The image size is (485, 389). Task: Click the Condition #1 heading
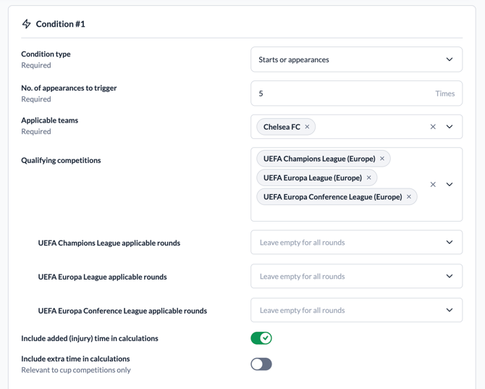click(x=61, y=24)
